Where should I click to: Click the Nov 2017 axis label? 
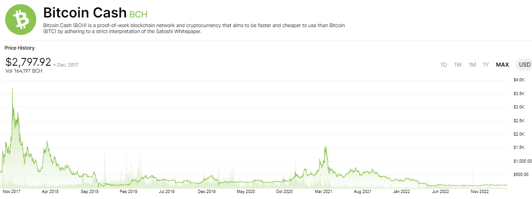pos(13,191)
